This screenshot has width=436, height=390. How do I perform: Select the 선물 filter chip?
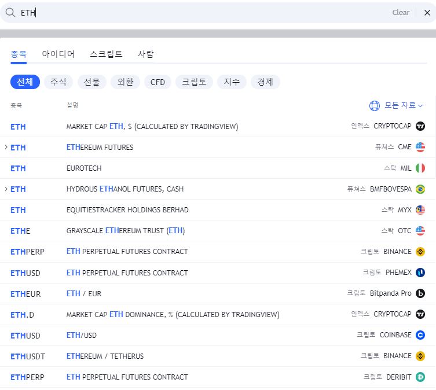[91, 82]
